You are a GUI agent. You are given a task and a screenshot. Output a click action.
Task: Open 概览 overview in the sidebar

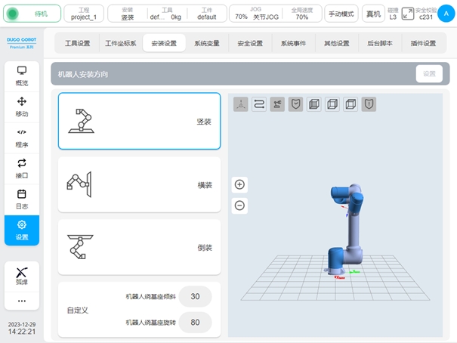[x=22, y=76]
